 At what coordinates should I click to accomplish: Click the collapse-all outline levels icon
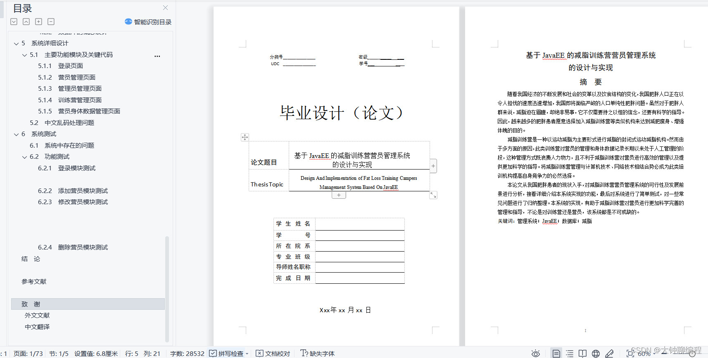[x=26, y=21]
